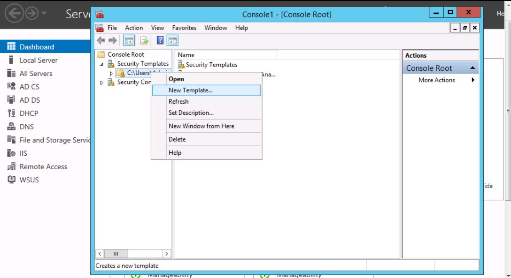Image resolution: width=511 pixels, height=278 pixels.
Task: Click Refresh in the context menu
Action: (x=178, y=102)
